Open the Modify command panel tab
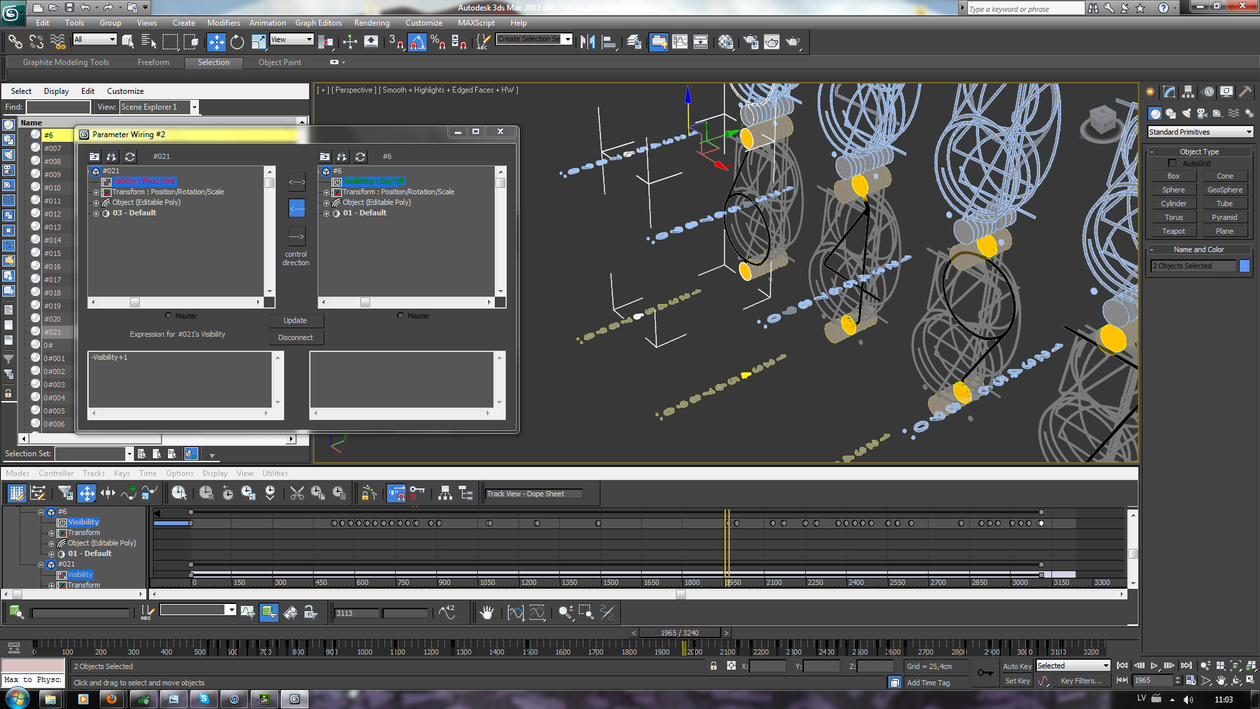 coord(1169,92)
